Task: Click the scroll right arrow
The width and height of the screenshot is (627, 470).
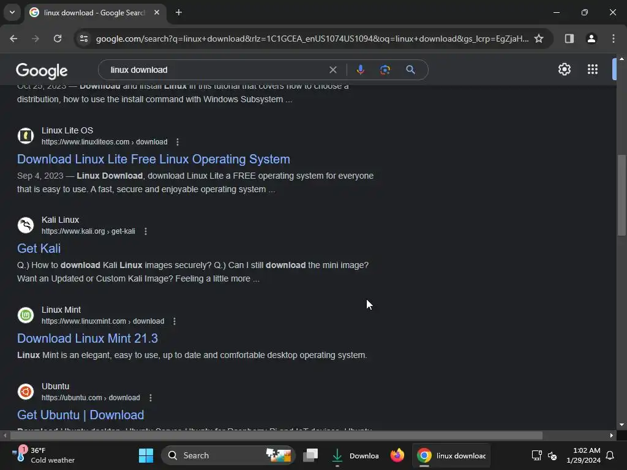Action: click(612, 435)
